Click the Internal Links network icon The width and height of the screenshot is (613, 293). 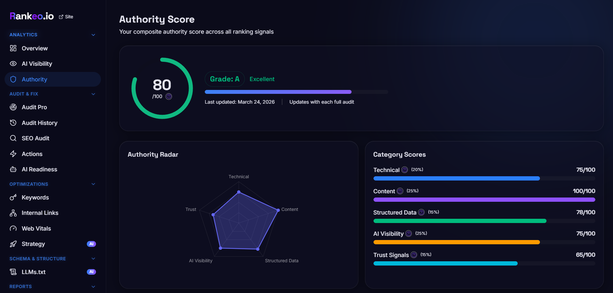pyautogui.click(x=13, y=213)
